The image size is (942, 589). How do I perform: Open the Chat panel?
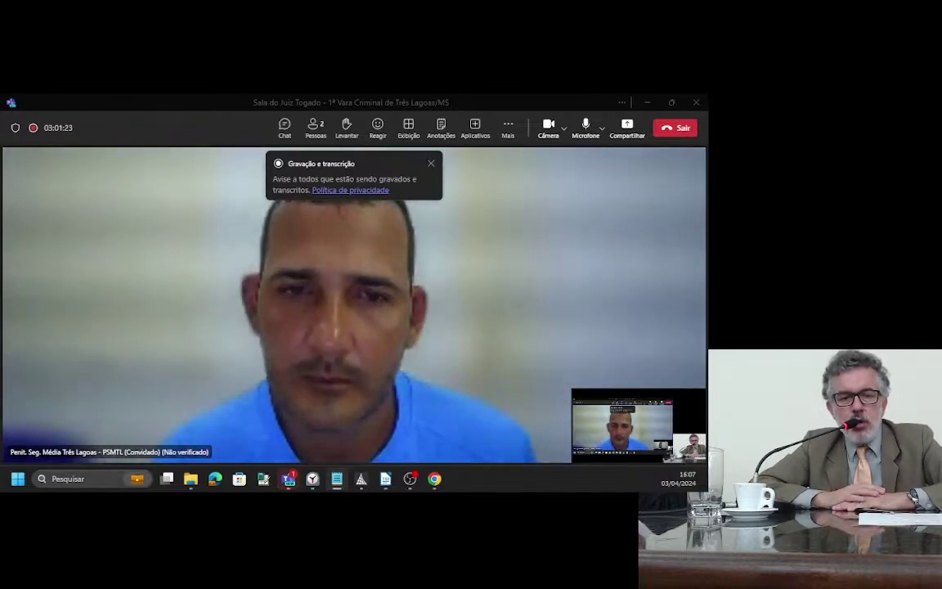[285, 128]
